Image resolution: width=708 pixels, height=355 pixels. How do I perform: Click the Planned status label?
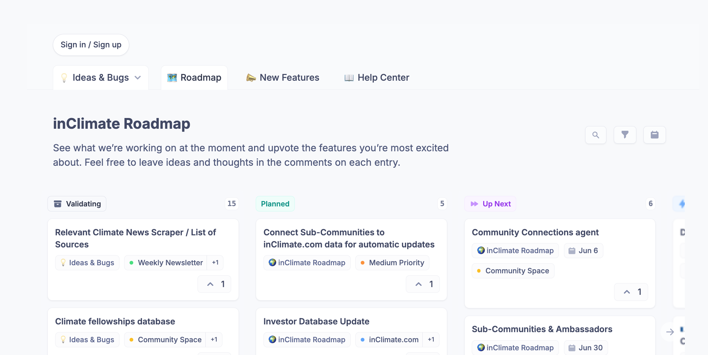click(275, 204)
